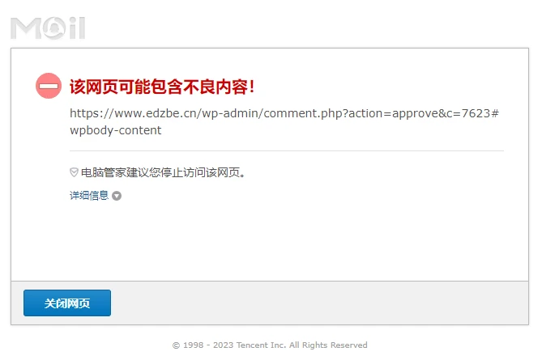Screen dimensions: 542x360
Task: Click the exclamation mark ending the red heading
Action: click(252, 87)
